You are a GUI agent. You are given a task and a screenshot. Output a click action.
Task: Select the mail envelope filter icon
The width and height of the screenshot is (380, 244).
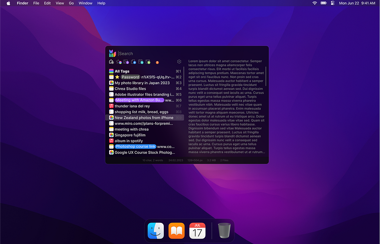pos(148,62)
